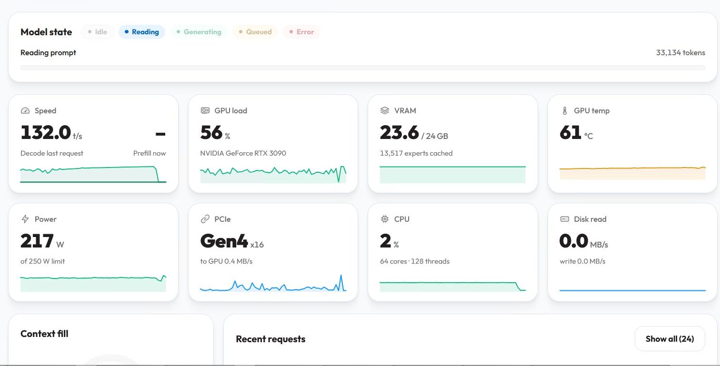Select the Error state pill

pos(301,32)
